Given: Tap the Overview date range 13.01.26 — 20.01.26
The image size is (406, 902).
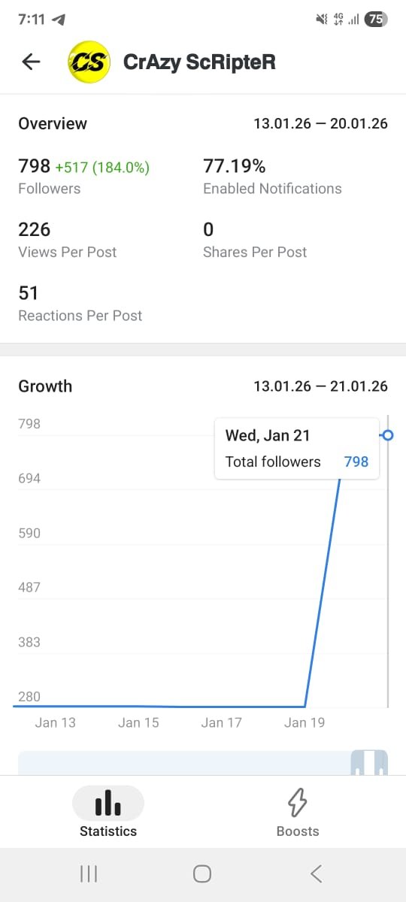Looking at the screenshot, I should pyautogui.click(x=321, y=124).
